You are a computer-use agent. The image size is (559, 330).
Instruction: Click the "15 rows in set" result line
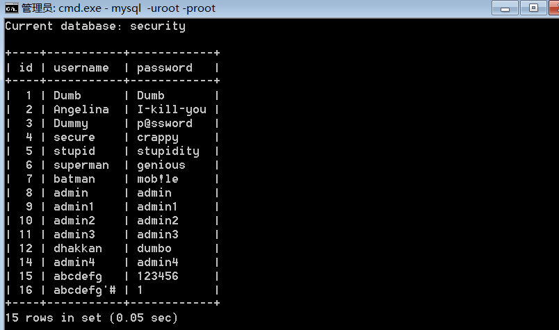point(91,318)
